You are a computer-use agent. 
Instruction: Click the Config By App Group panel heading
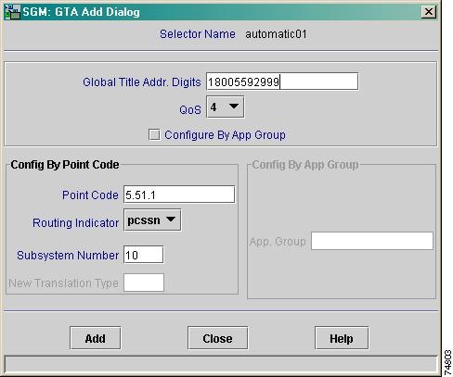tap(305, 165)
